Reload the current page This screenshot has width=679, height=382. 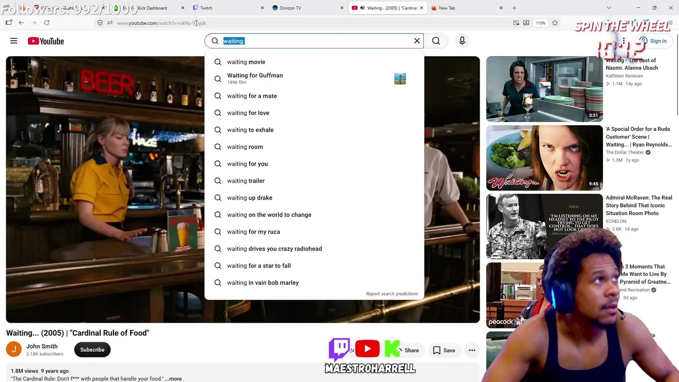[x=47, y=23]
